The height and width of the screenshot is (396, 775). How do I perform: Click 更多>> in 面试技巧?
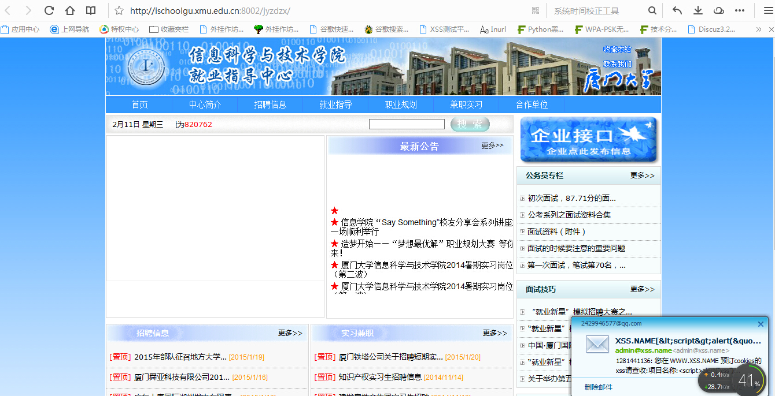(x=642, y=289)
